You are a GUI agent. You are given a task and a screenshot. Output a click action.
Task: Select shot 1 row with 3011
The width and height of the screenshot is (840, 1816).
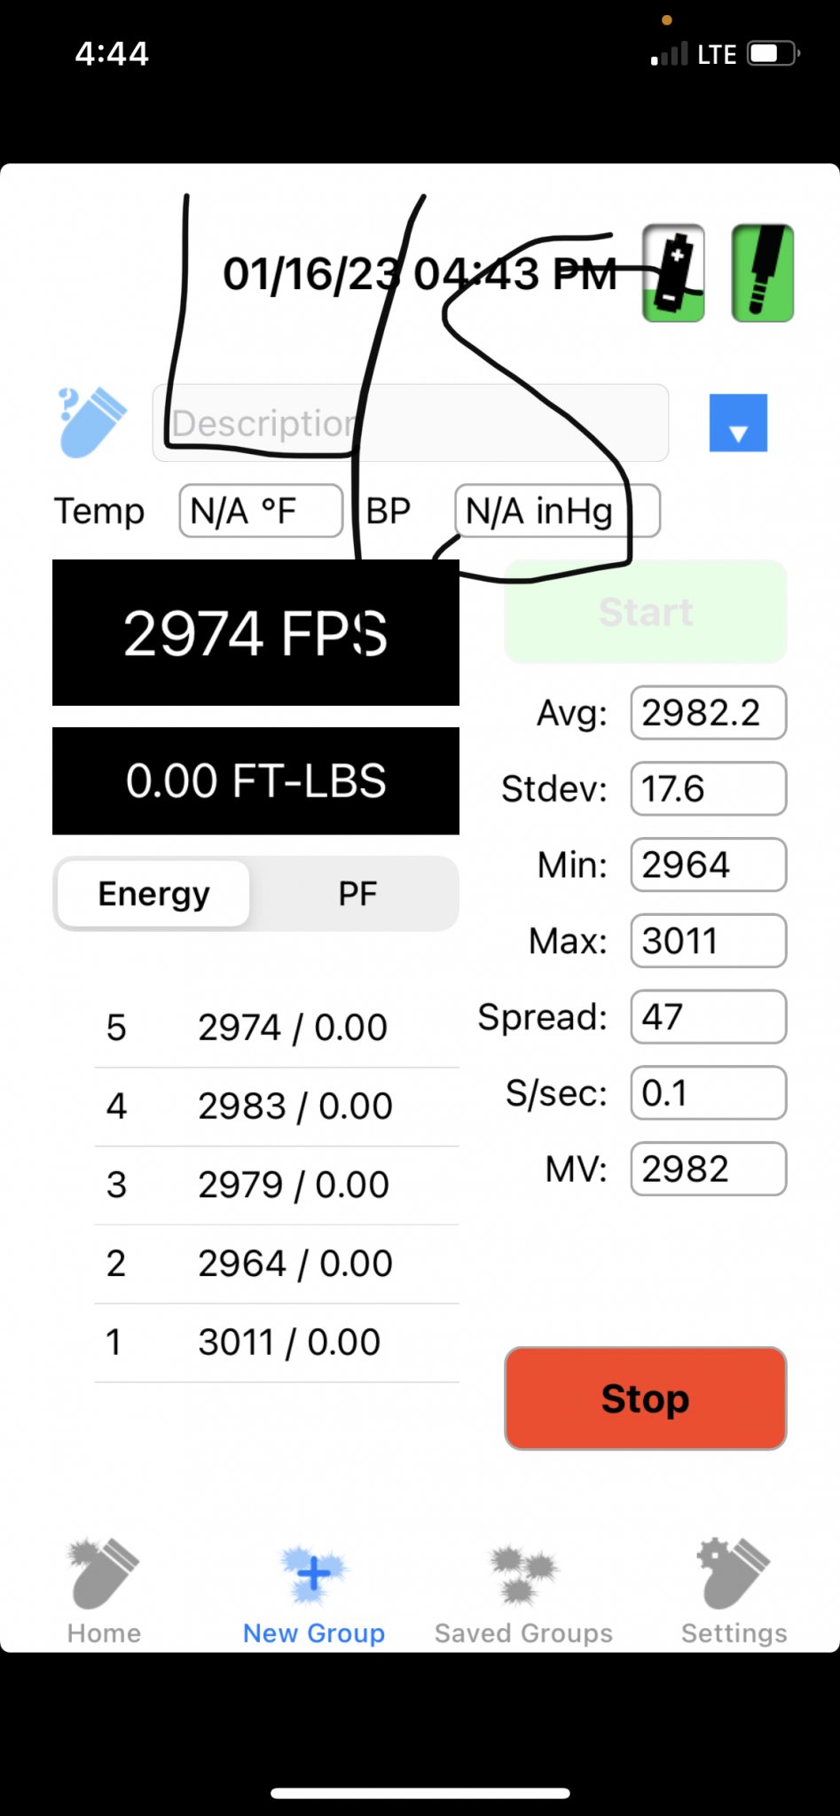[x=277, y=1342]
